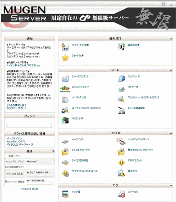Click the '/home/' home directory value
The image size is (176, 202).
click(x=32, y=162)
